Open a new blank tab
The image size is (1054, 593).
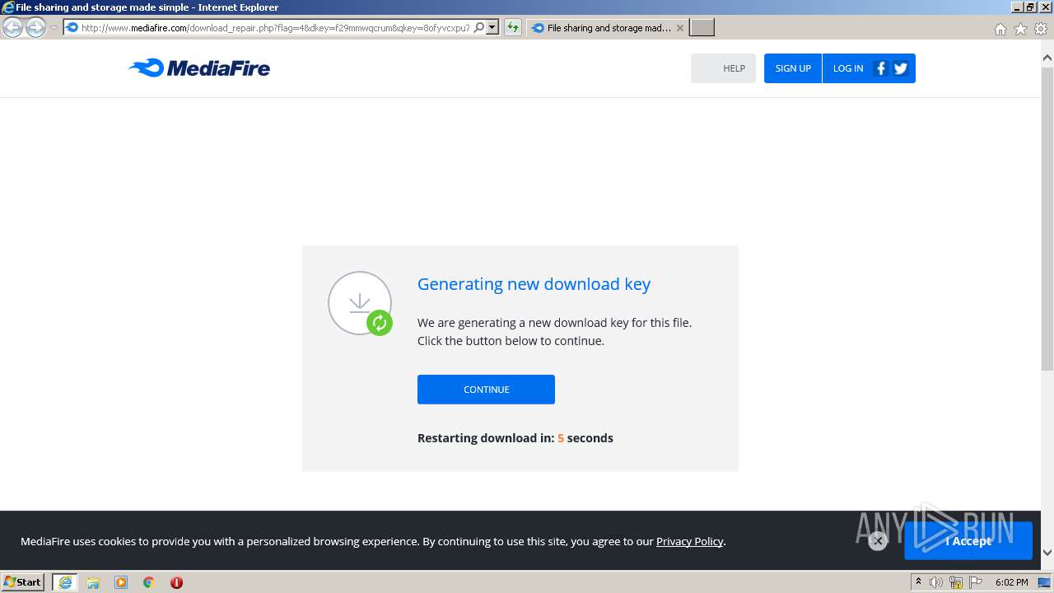(x=702, y=28)
